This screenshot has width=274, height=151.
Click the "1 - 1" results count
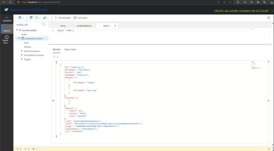click(56, 57)
